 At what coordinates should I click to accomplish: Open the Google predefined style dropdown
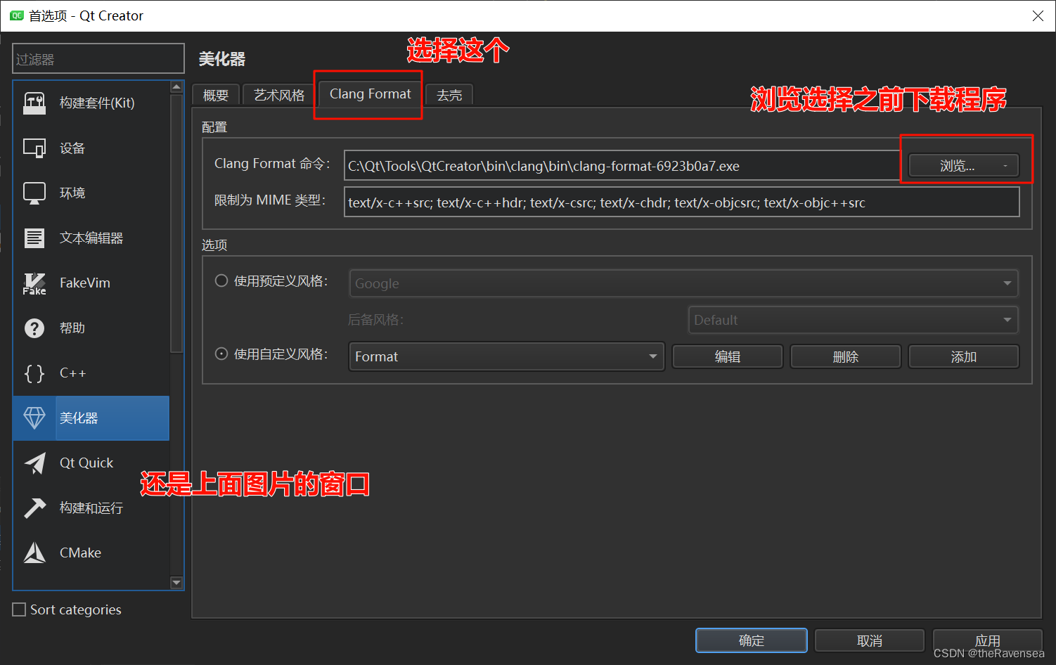(683, 283)
